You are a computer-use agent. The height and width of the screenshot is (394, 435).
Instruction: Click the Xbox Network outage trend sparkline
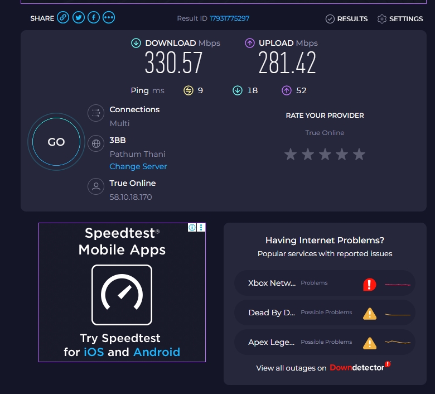(398, 285)
